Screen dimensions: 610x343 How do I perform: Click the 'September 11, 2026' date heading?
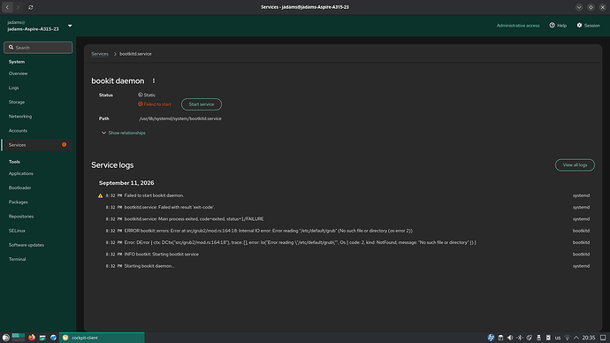[x=126, y=183]
